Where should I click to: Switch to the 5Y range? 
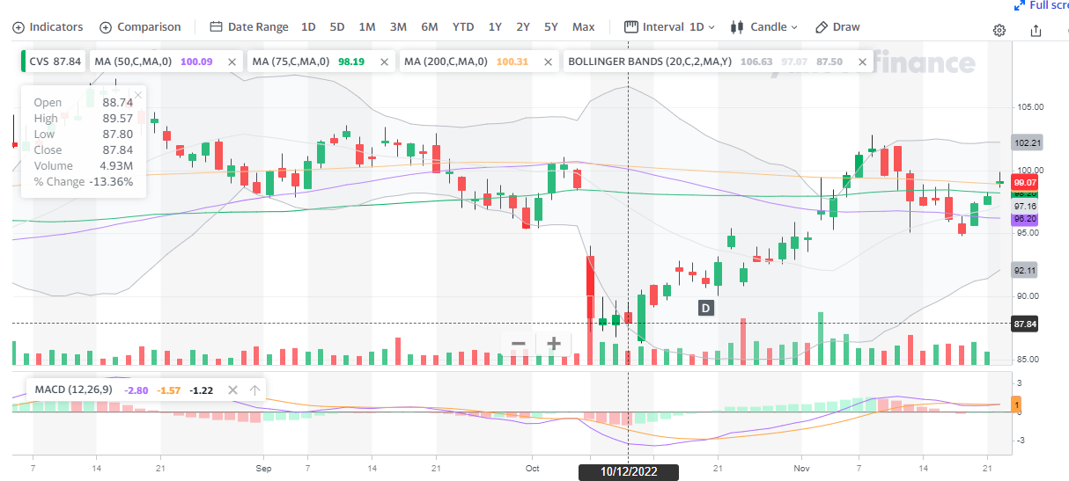pos(550,27)
